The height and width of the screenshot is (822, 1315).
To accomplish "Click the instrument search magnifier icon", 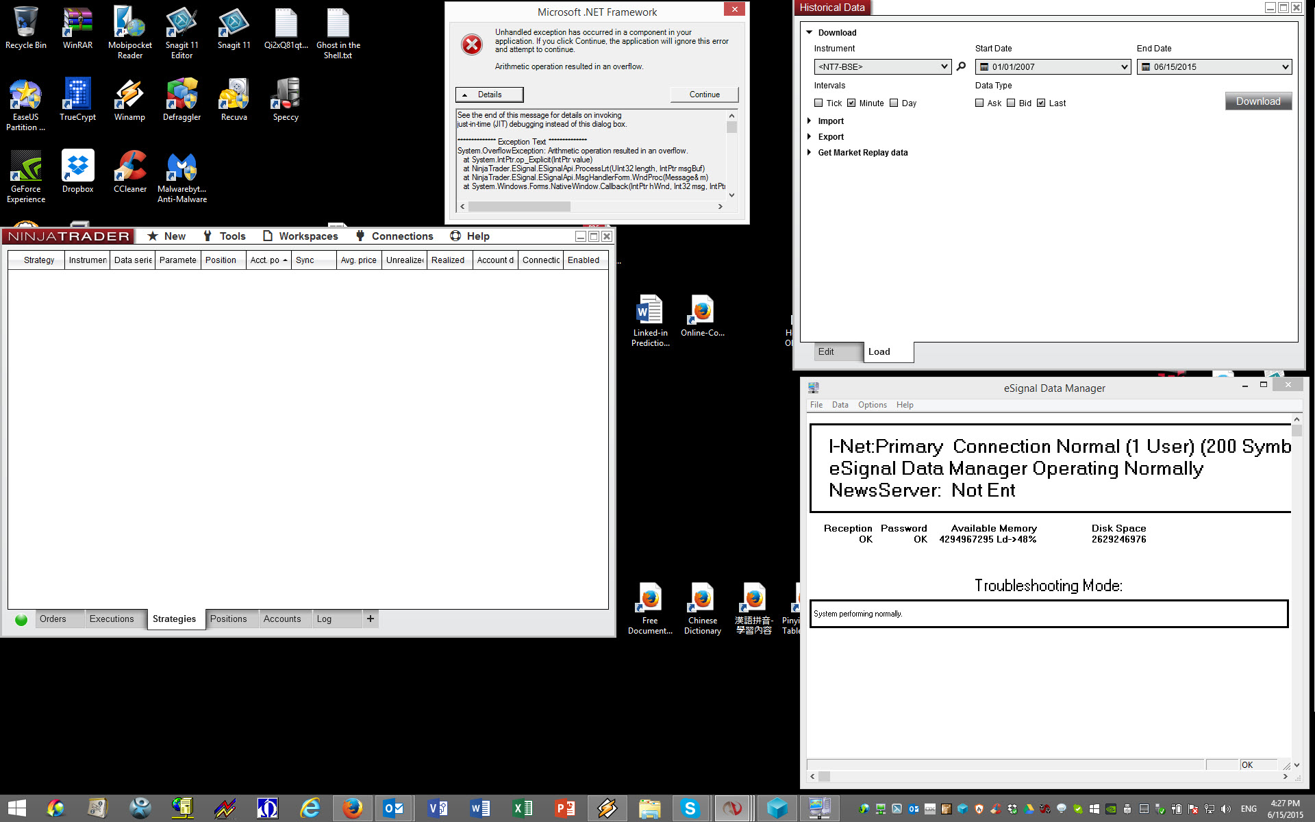I will (961, 66).
